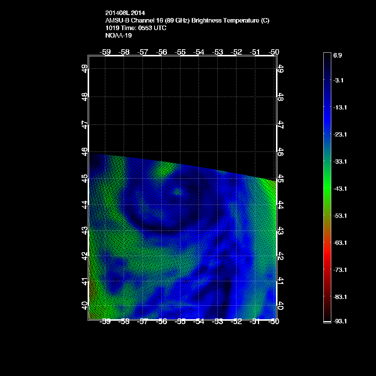Click the NOAA-19 satellite label

(x=118, y=36)
